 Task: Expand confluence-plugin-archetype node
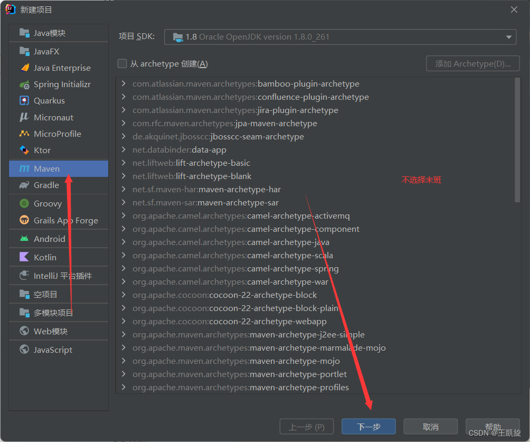click(124, 97)
